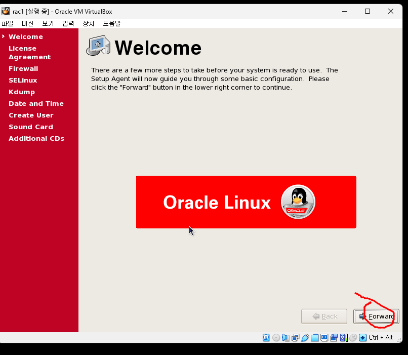Click the computer icon beside Welcome heading
Viewport: 408px width, 355px height.
(98, 46)
